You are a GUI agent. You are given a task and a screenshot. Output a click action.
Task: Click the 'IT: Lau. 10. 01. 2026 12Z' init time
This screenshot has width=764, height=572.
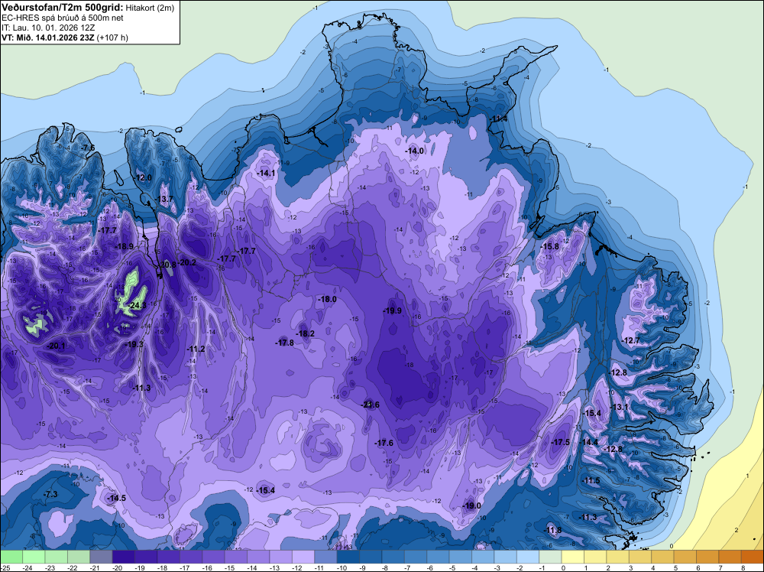coord(48,28)
